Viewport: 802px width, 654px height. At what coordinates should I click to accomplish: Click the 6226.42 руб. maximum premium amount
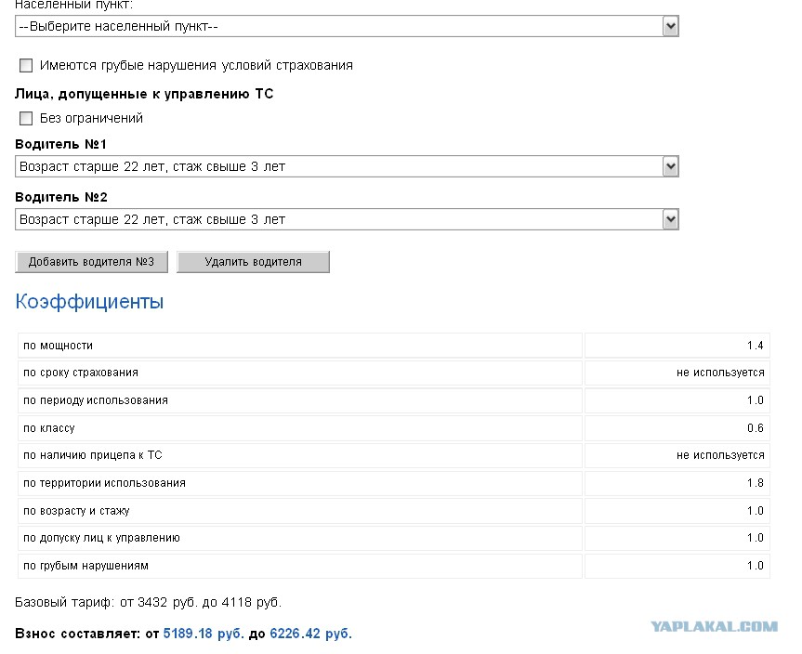pyautogui.click(x=311, y=634)
